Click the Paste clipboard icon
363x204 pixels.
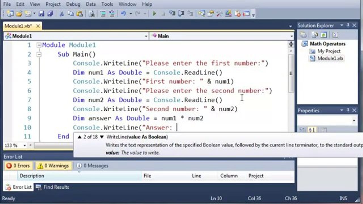coord(79,14)
